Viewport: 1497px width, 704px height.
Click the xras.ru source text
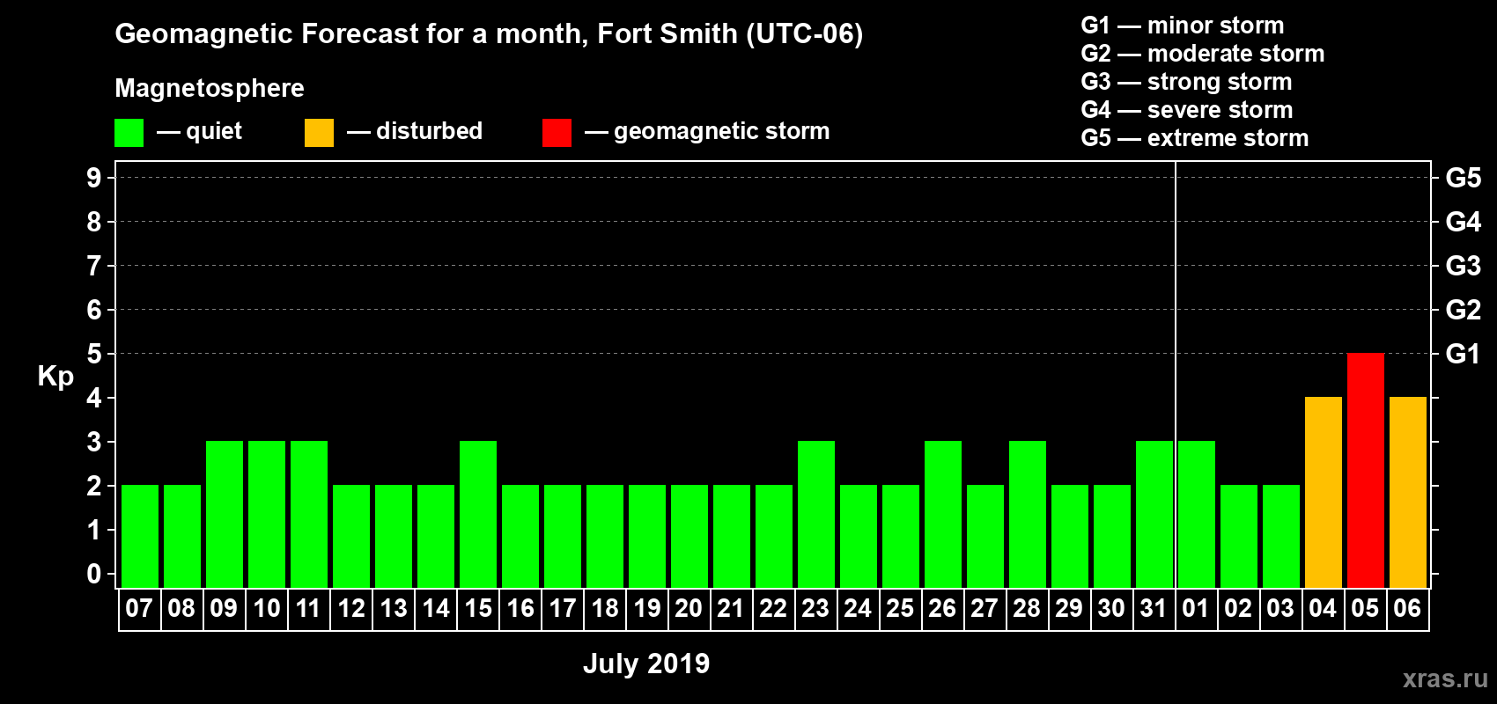pyautogui.click(x=1445, y=679)
